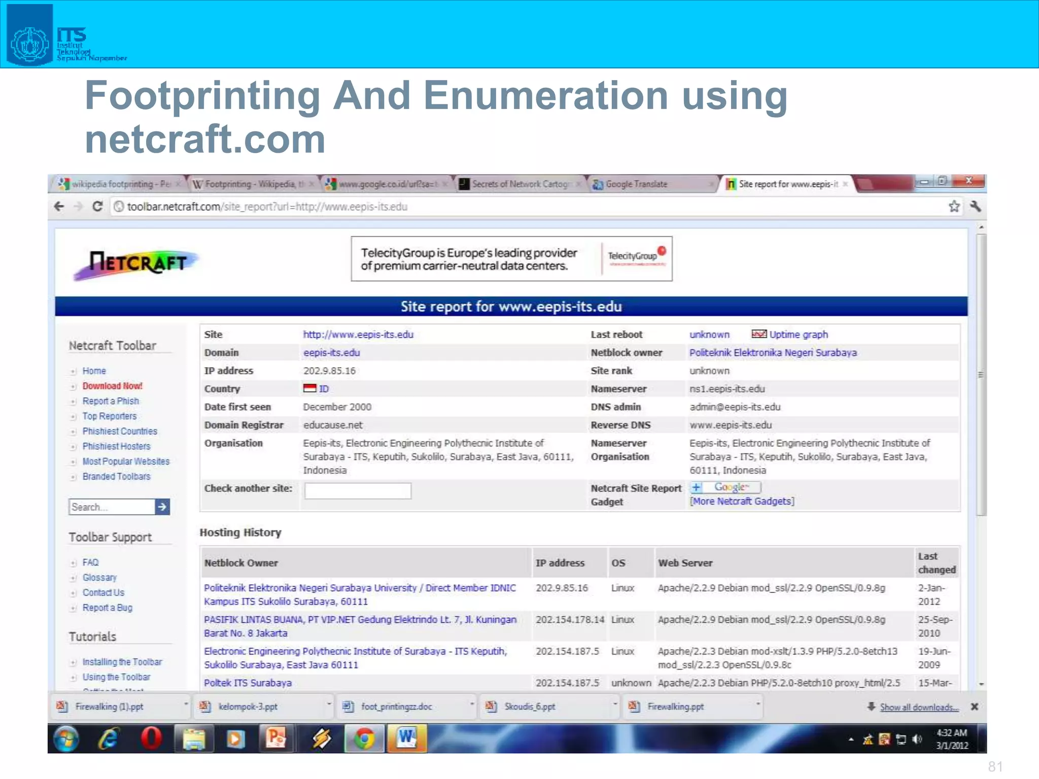Click the browser forward arrow
The image size is (1039, 779).
click(x=78, y=206)
